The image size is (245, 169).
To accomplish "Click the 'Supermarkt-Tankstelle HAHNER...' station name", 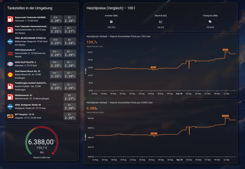I will 31,17.
